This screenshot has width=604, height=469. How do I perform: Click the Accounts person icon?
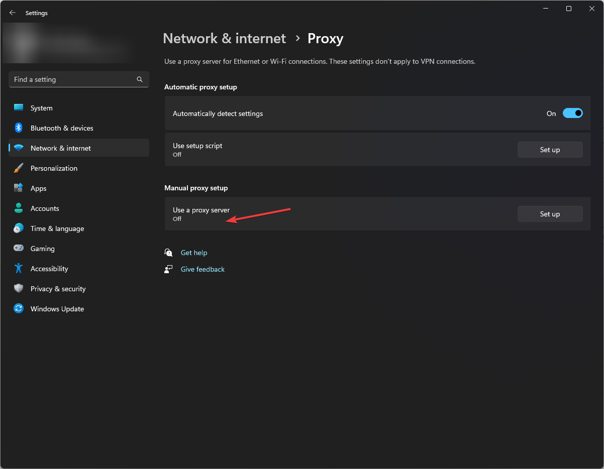19,208
